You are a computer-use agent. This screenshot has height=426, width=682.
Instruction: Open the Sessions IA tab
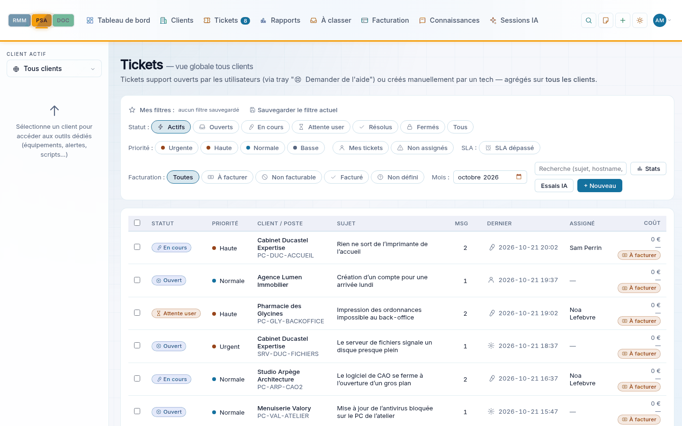point(514,20)
